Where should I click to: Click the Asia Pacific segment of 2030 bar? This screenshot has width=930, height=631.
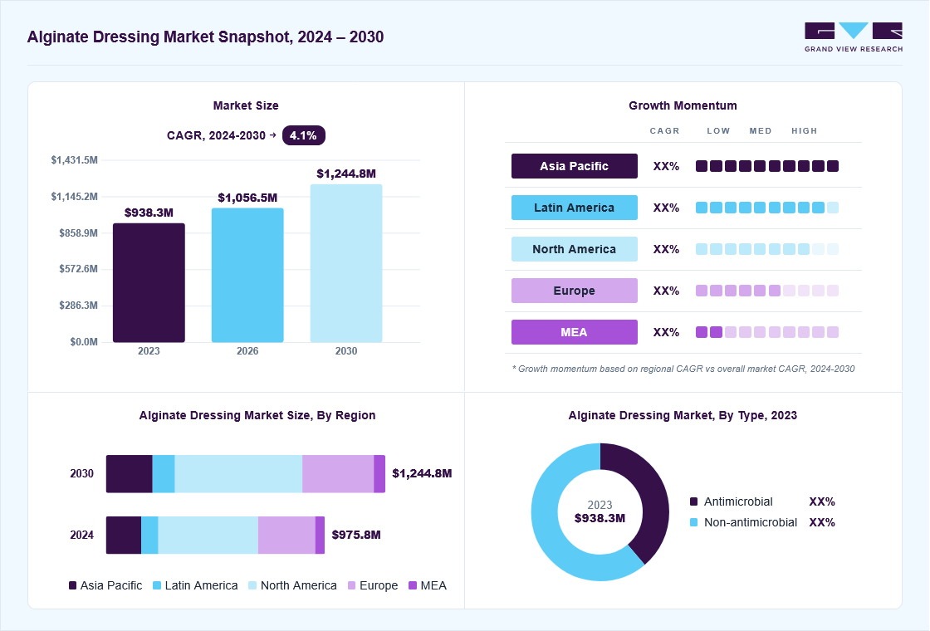pos(130,474)
